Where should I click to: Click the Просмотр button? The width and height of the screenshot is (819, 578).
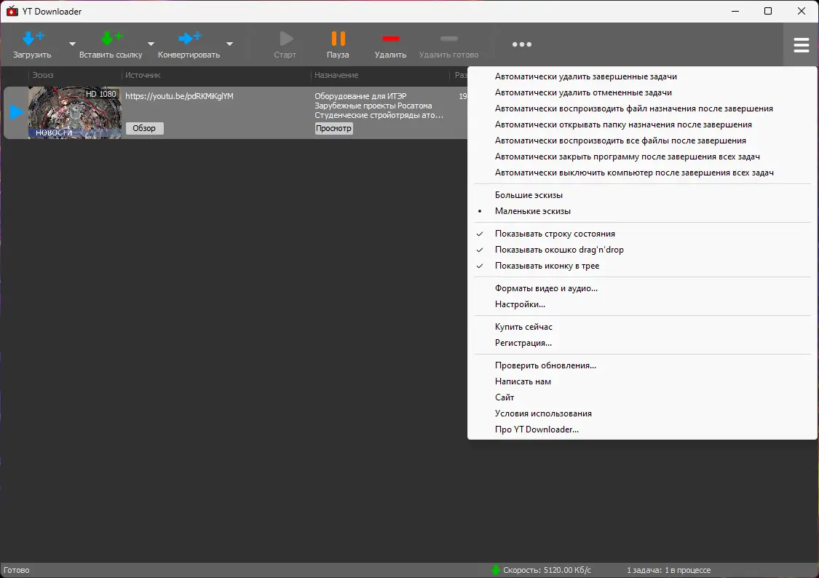333,128
